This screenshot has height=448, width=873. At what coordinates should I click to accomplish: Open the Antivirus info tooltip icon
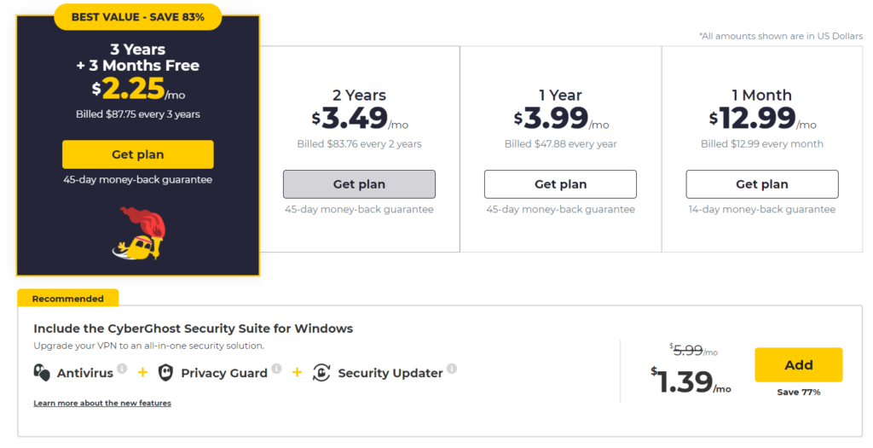(x=122, y=369)
